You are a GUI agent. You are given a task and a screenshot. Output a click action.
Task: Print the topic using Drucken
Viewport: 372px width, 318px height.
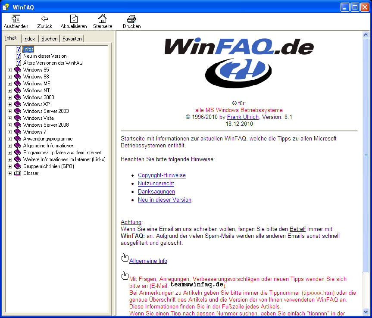pyautogui.click(x=131, y=22)
